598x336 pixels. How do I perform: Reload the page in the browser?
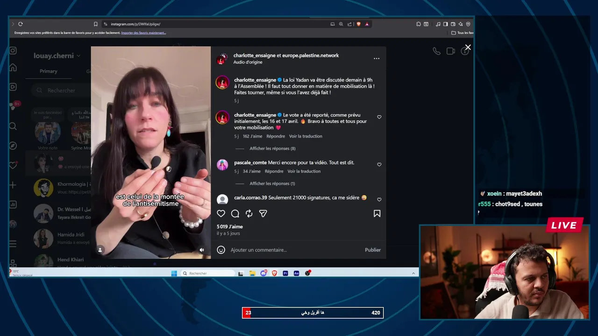click(21, 24)
